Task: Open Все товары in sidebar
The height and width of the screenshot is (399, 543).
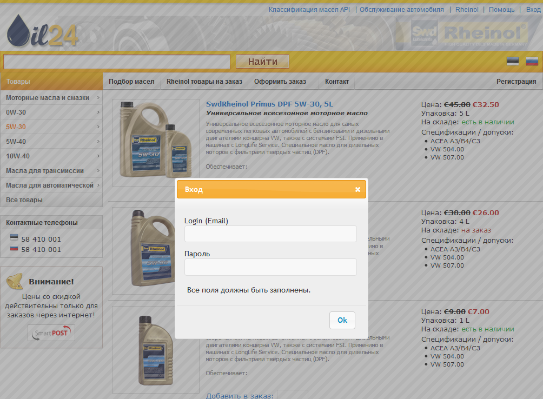Action: (51, 199)
